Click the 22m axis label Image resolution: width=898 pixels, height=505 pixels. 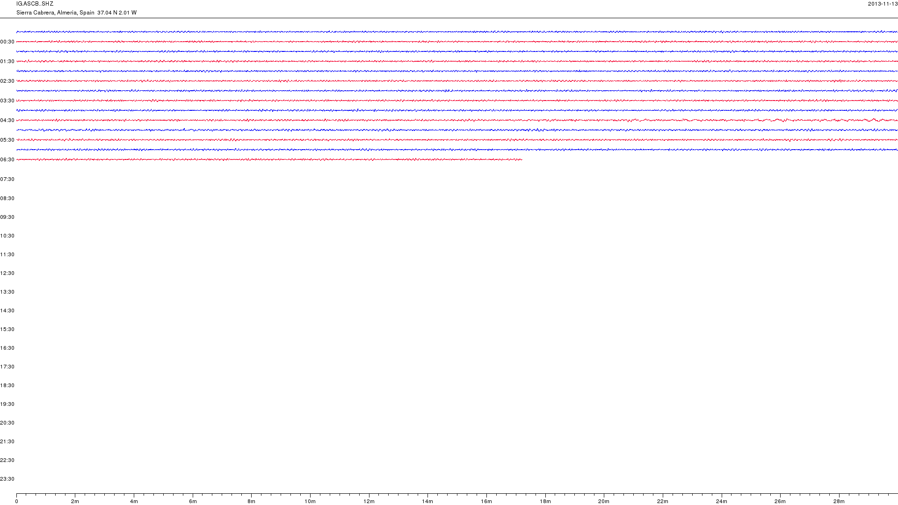click(663, 501)
